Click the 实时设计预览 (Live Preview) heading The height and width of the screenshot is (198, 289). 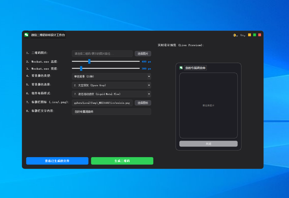pyautogui.click(x=181, y=45)
